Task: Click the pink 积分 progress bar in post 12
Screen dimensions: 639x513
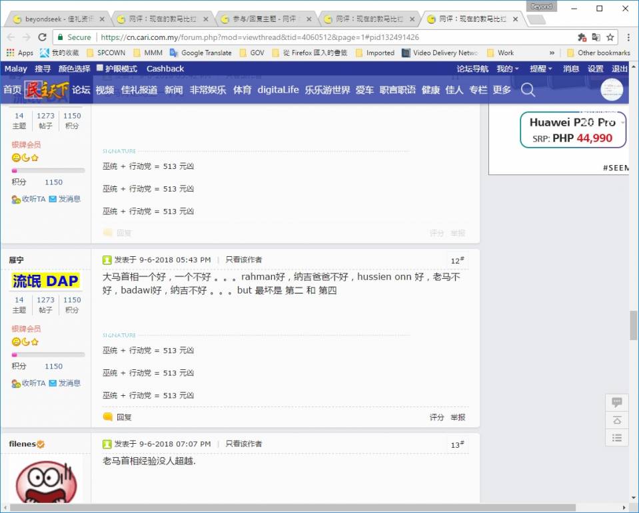Action: click(x=48, y=355)
